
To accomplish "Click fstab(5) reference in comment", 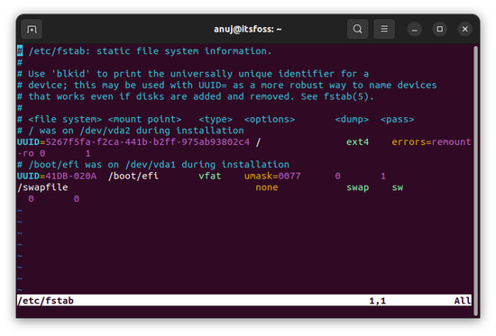I will 346,96.
